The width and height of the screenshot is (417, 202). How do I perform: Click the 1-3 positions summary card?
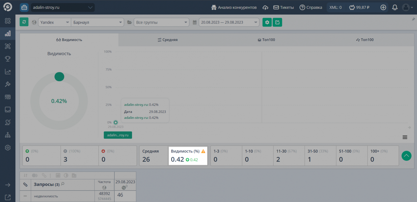click(x=226, y=156)
